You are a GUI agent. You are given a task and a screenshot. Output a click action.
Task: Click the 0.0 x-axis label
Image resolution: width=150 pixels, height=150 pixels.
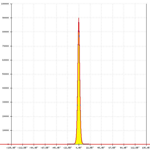pos(79,148)
